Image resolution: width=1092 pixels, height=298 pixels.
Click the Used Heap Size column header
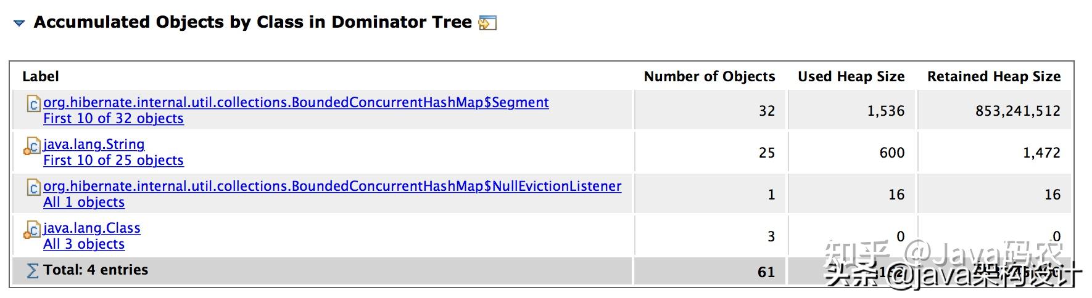(x=851, y=76)
